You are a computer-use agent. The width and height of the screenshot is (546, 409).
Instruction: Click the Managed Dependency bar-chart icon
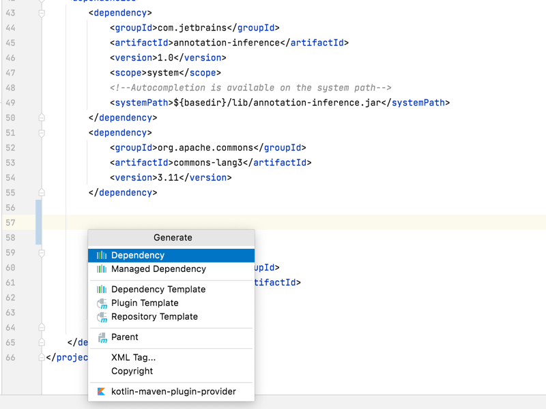(x=102, y=269)
